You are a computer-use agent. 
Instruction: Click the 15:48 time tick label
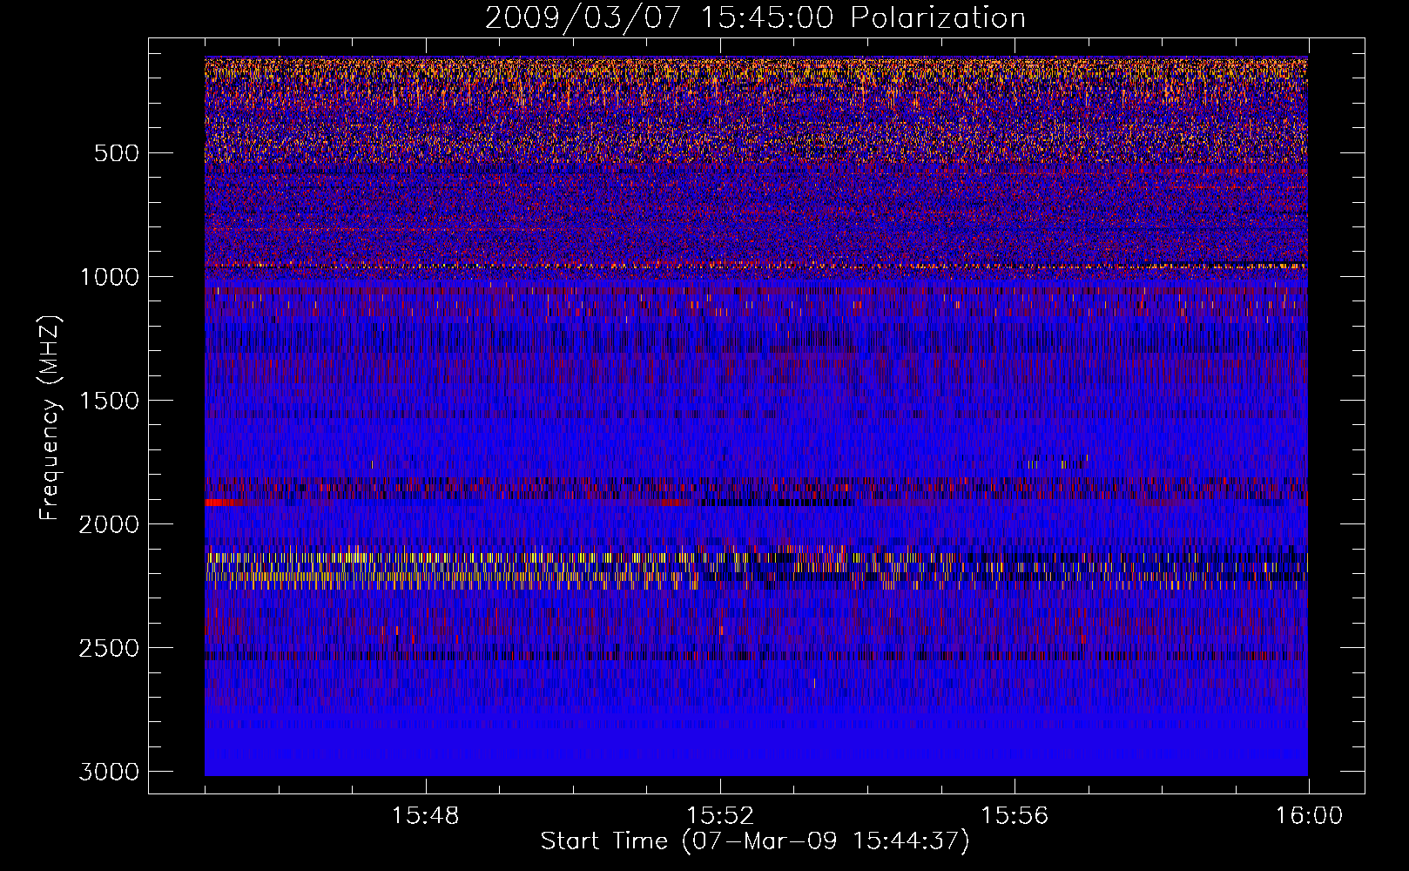(425, 816)
